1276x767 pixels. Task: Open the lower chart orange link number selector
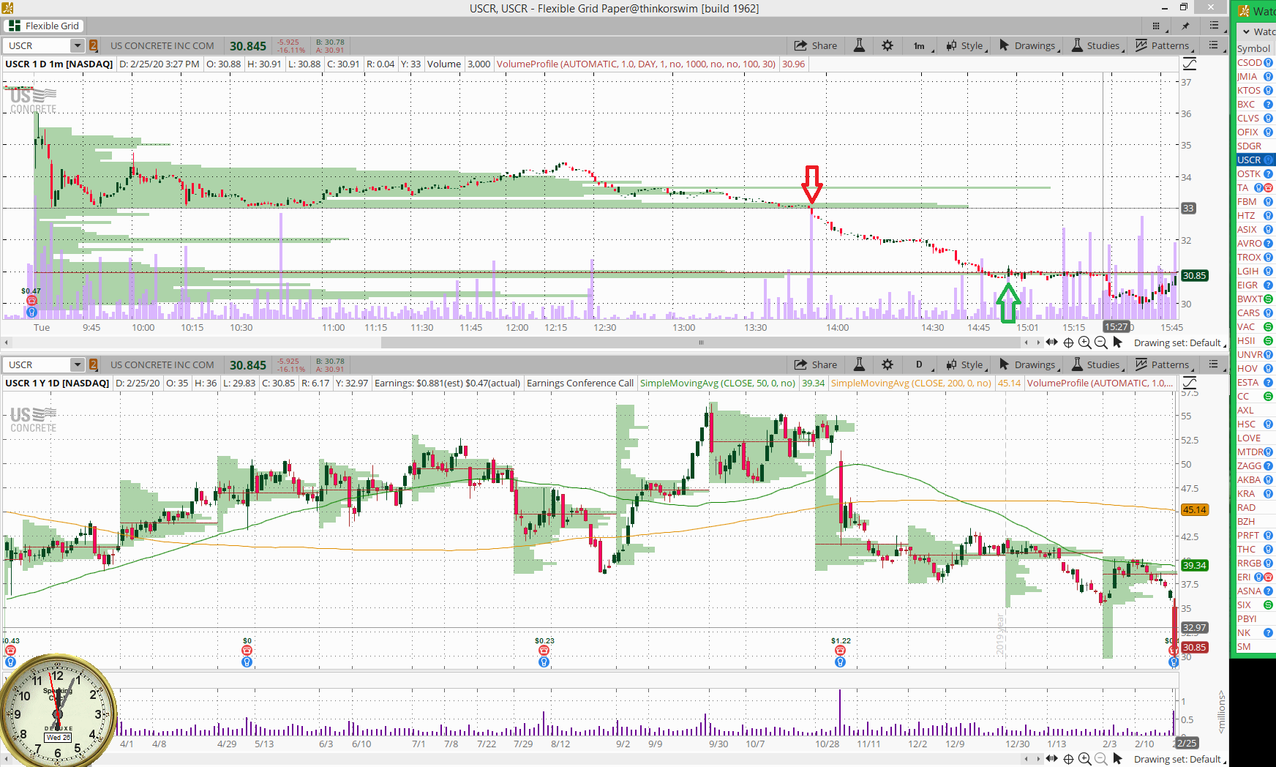click(94, 364)
